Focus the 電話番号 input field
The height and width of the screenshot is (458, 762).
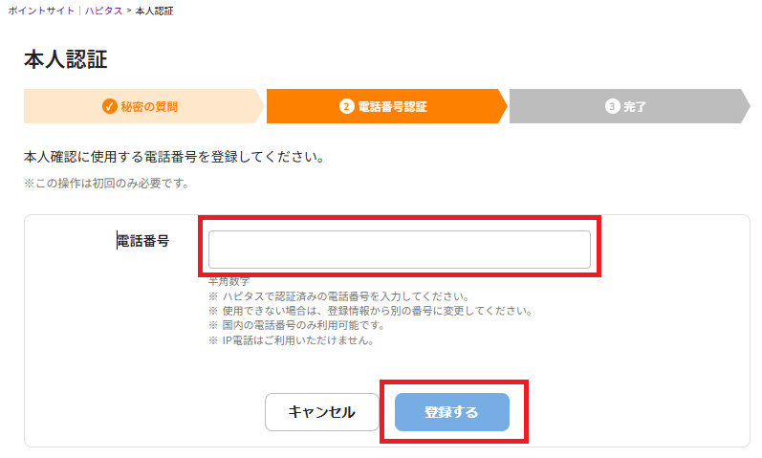coord(399,250)
